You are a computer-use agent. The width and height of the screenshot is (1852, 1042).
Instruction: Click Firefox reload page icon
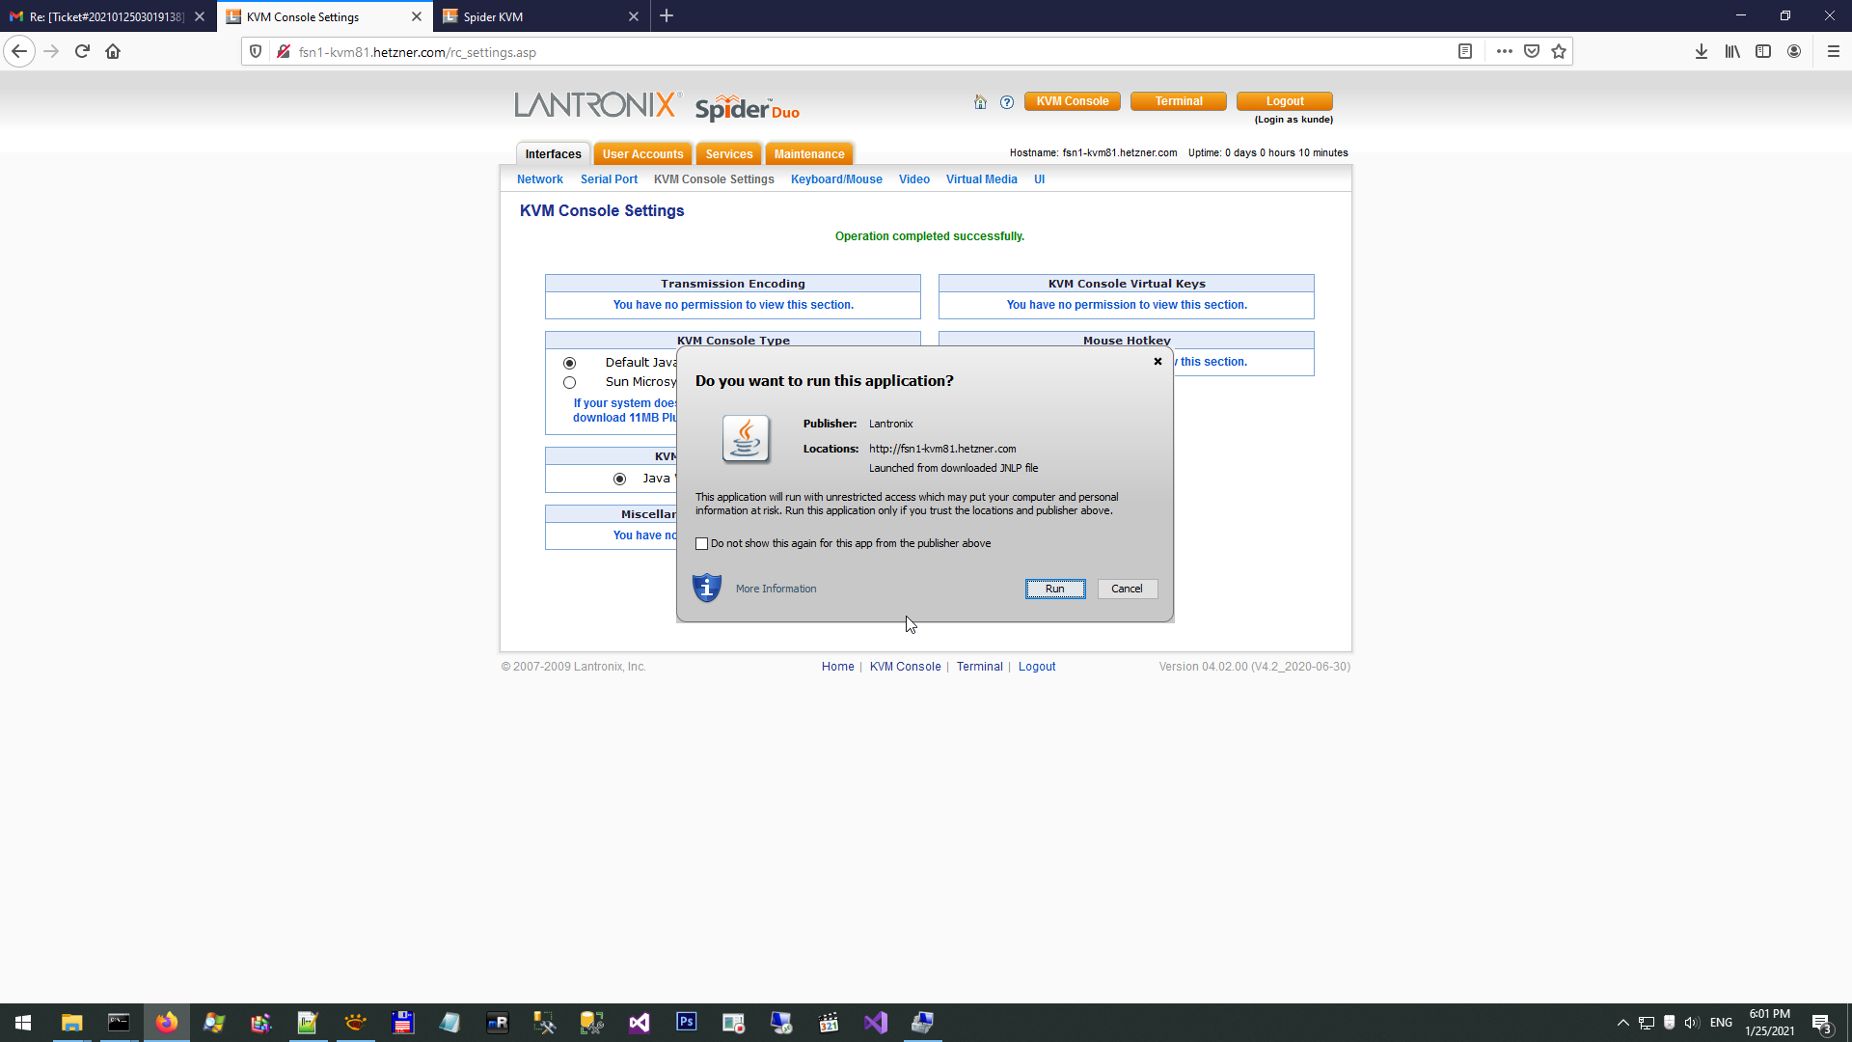(x=82, y=52)
